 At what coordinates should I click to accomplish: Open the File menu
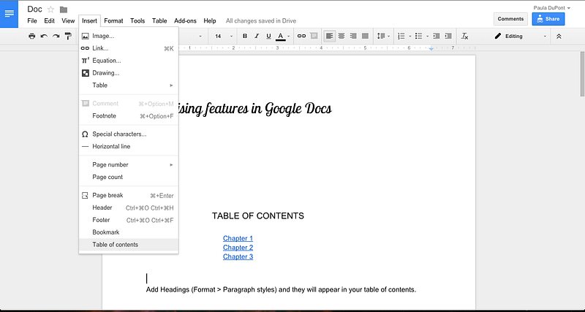32,21
